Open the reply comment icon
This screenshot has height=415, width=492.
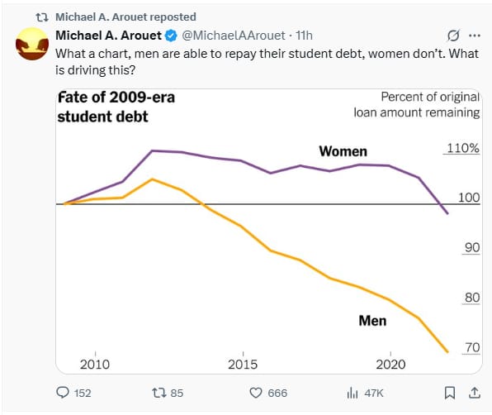pyautogui.click(x=63, y=393)
